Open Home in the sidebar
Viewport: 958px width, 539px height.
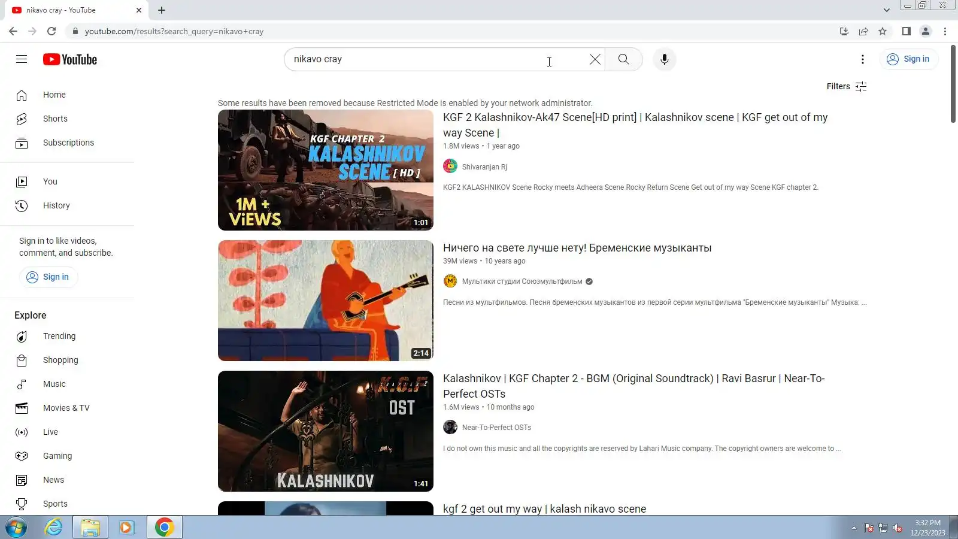click(x=67, y=95)
